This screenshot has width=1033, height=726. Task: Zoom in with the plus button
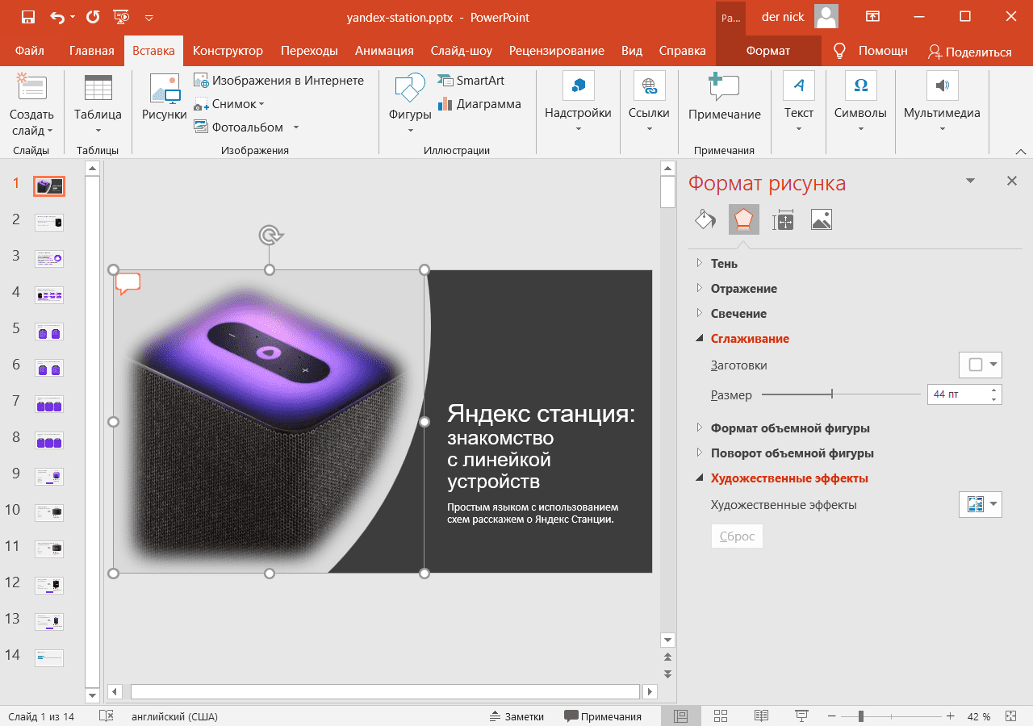pos(950,716)
